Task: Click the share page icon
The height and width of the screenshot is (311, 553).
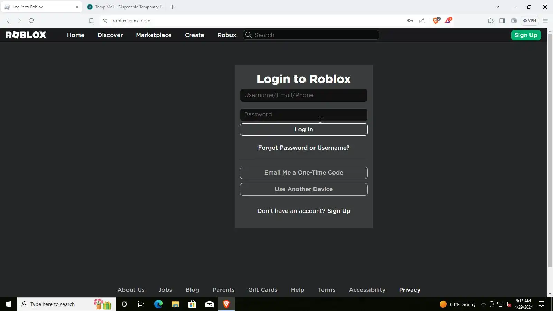Action: coord(422,21)
